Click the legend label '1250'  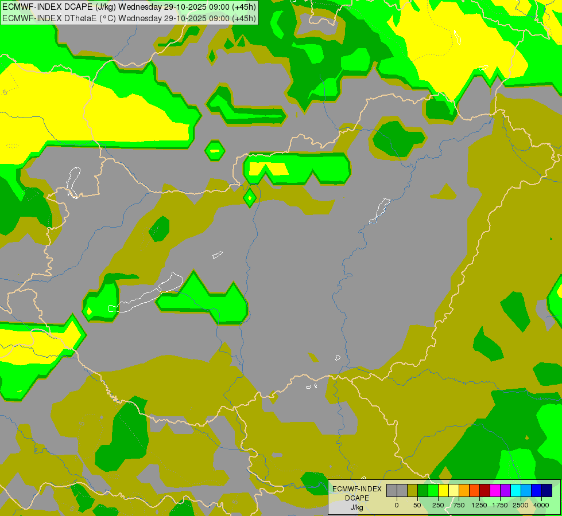click(x=479, y=505)
